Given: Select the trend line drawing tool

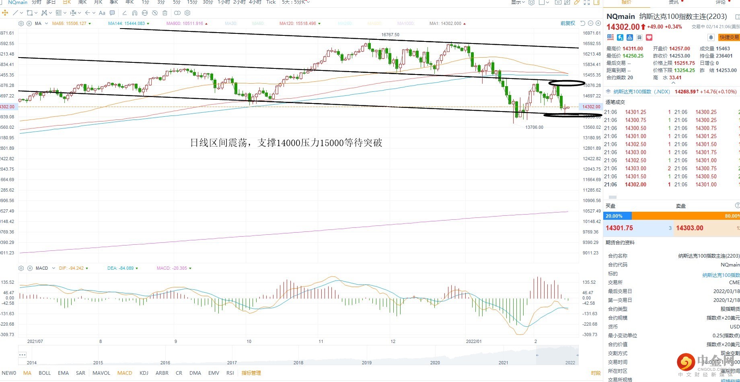Looking at the screenshot, I should 15,13.
